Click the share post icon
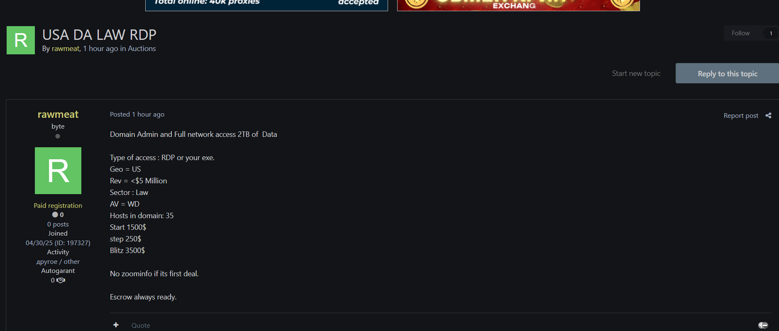The image size is (779, 331). (x=768, y=116)
